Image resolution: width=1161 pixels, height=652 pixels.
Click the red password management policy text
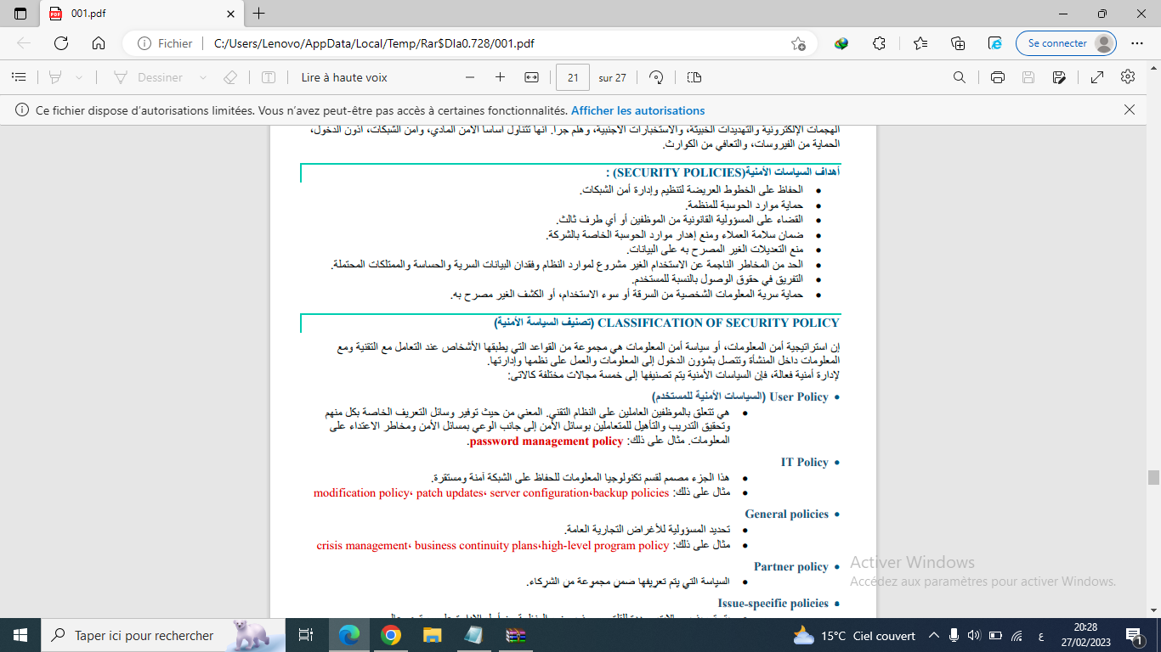[547, 441]
